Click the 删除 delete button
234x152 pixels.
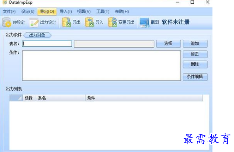pos(195,65)
